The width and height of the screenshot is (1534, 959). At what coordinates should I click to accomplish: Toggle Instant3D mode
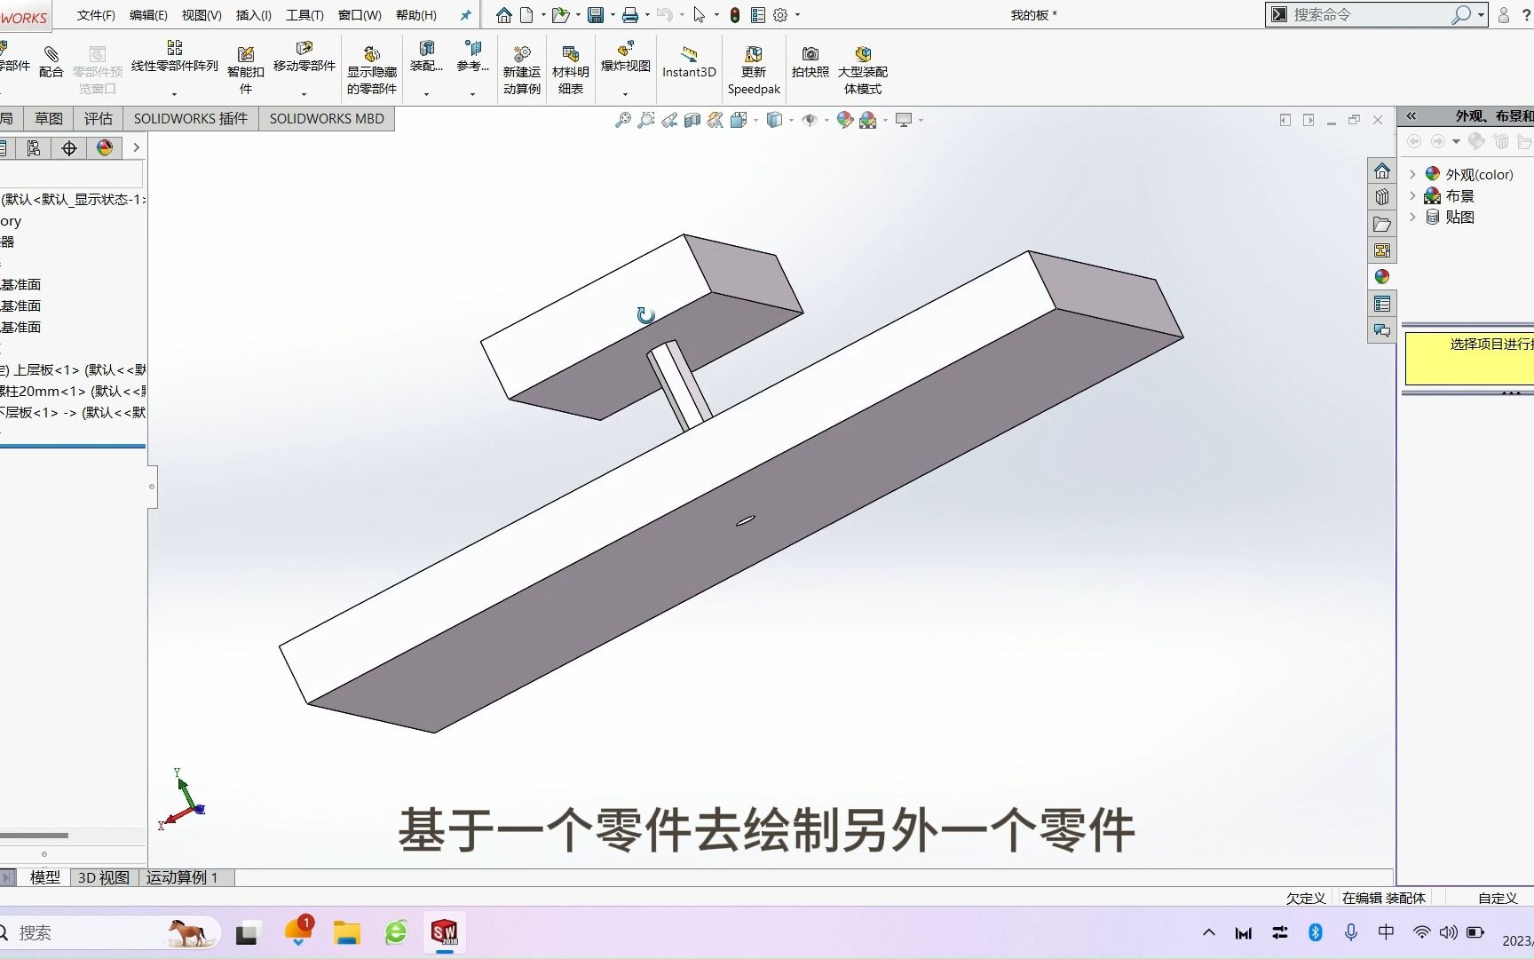(689, 62)
